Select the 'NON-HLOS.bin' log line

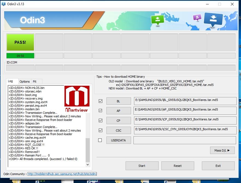coord(27,88)
